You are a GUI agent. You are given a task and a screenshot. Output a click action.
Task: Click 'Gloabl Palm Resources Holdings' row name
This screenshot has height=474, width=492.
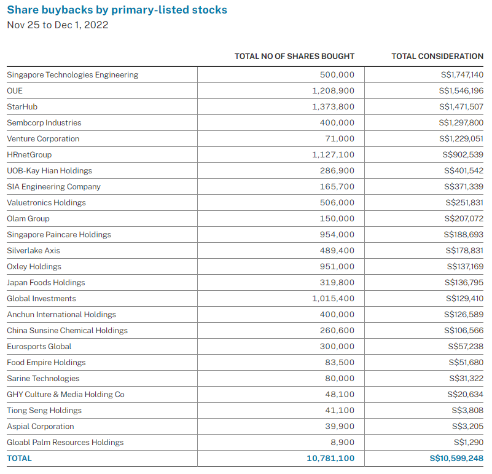point(65,443)
